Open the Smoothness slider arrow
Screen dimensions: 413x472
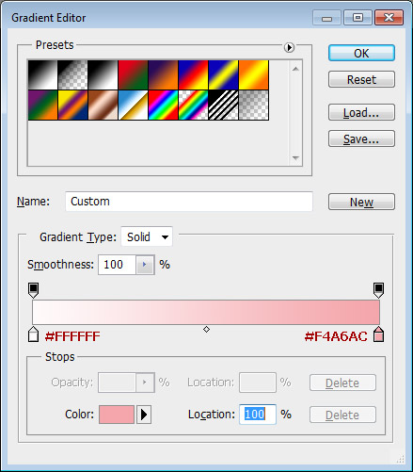click(x=145, y=265)
